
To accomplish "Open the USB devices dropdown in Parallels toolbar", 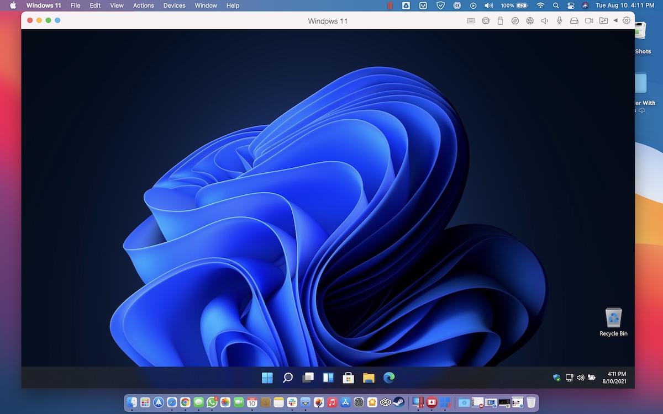I will [x=501, y=21].
